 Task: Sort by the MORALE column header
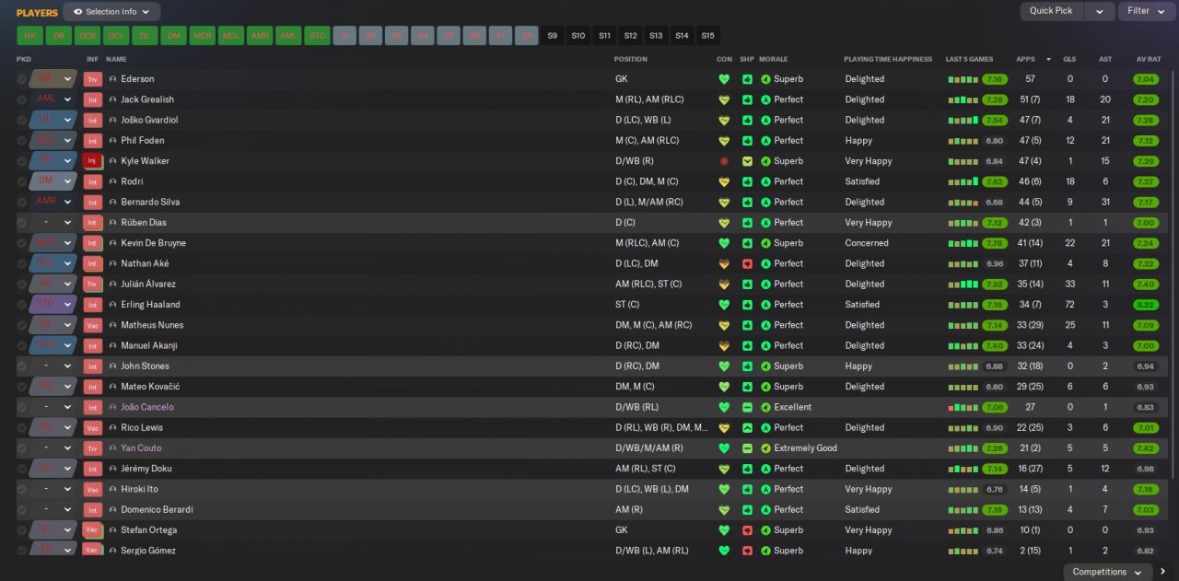[774, 59]
